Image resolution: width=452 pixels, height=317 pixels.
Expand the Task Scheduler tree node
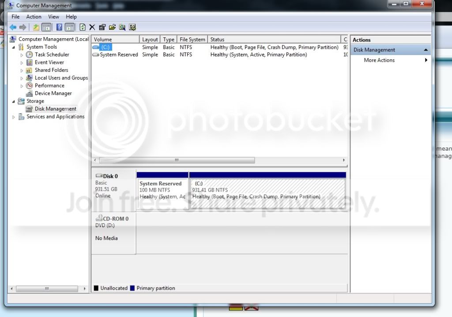[x=22, y=55]
